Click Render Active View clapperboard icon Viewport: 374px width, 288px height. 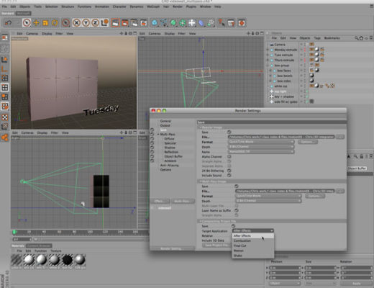[x=115, y=23]
